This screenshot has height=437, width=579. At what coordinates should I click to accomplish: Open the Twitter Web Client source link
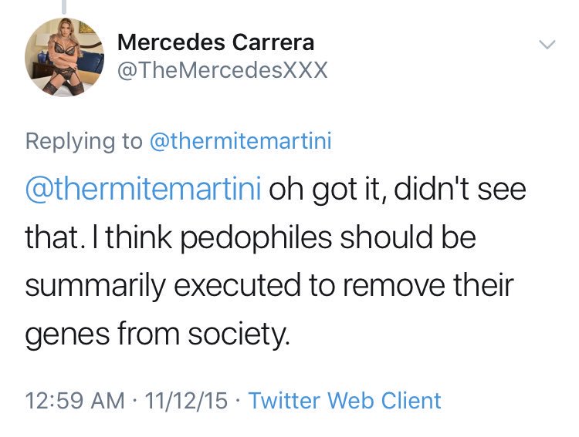click(345, 401)
